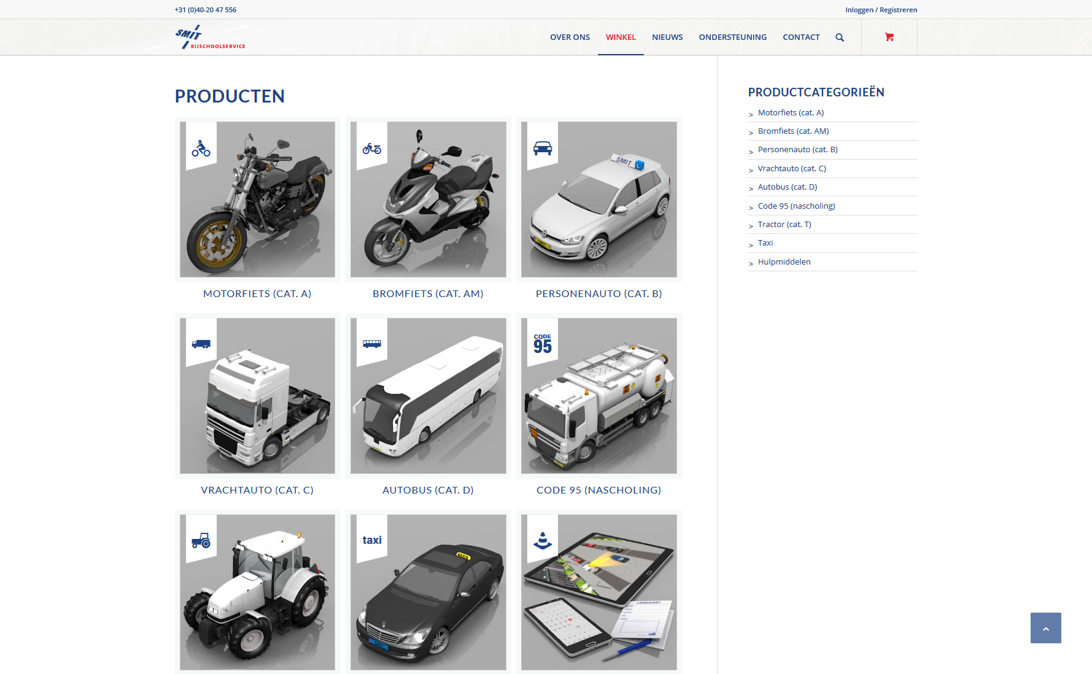Open the shopping cart icon

point(889,37)
